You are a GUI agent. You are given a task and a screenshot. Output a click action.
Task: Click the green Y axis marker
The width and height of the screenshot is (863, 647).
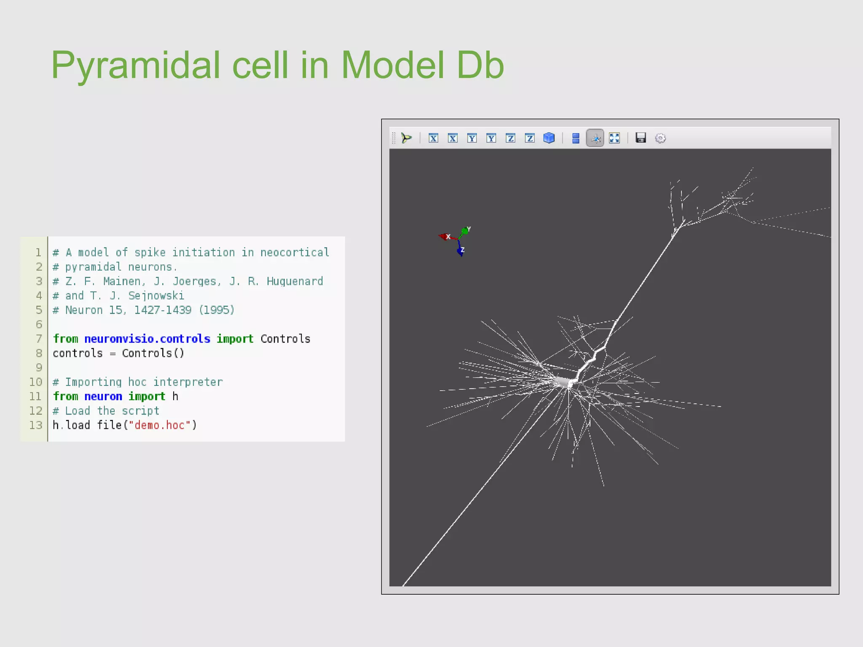coord(465,230)
